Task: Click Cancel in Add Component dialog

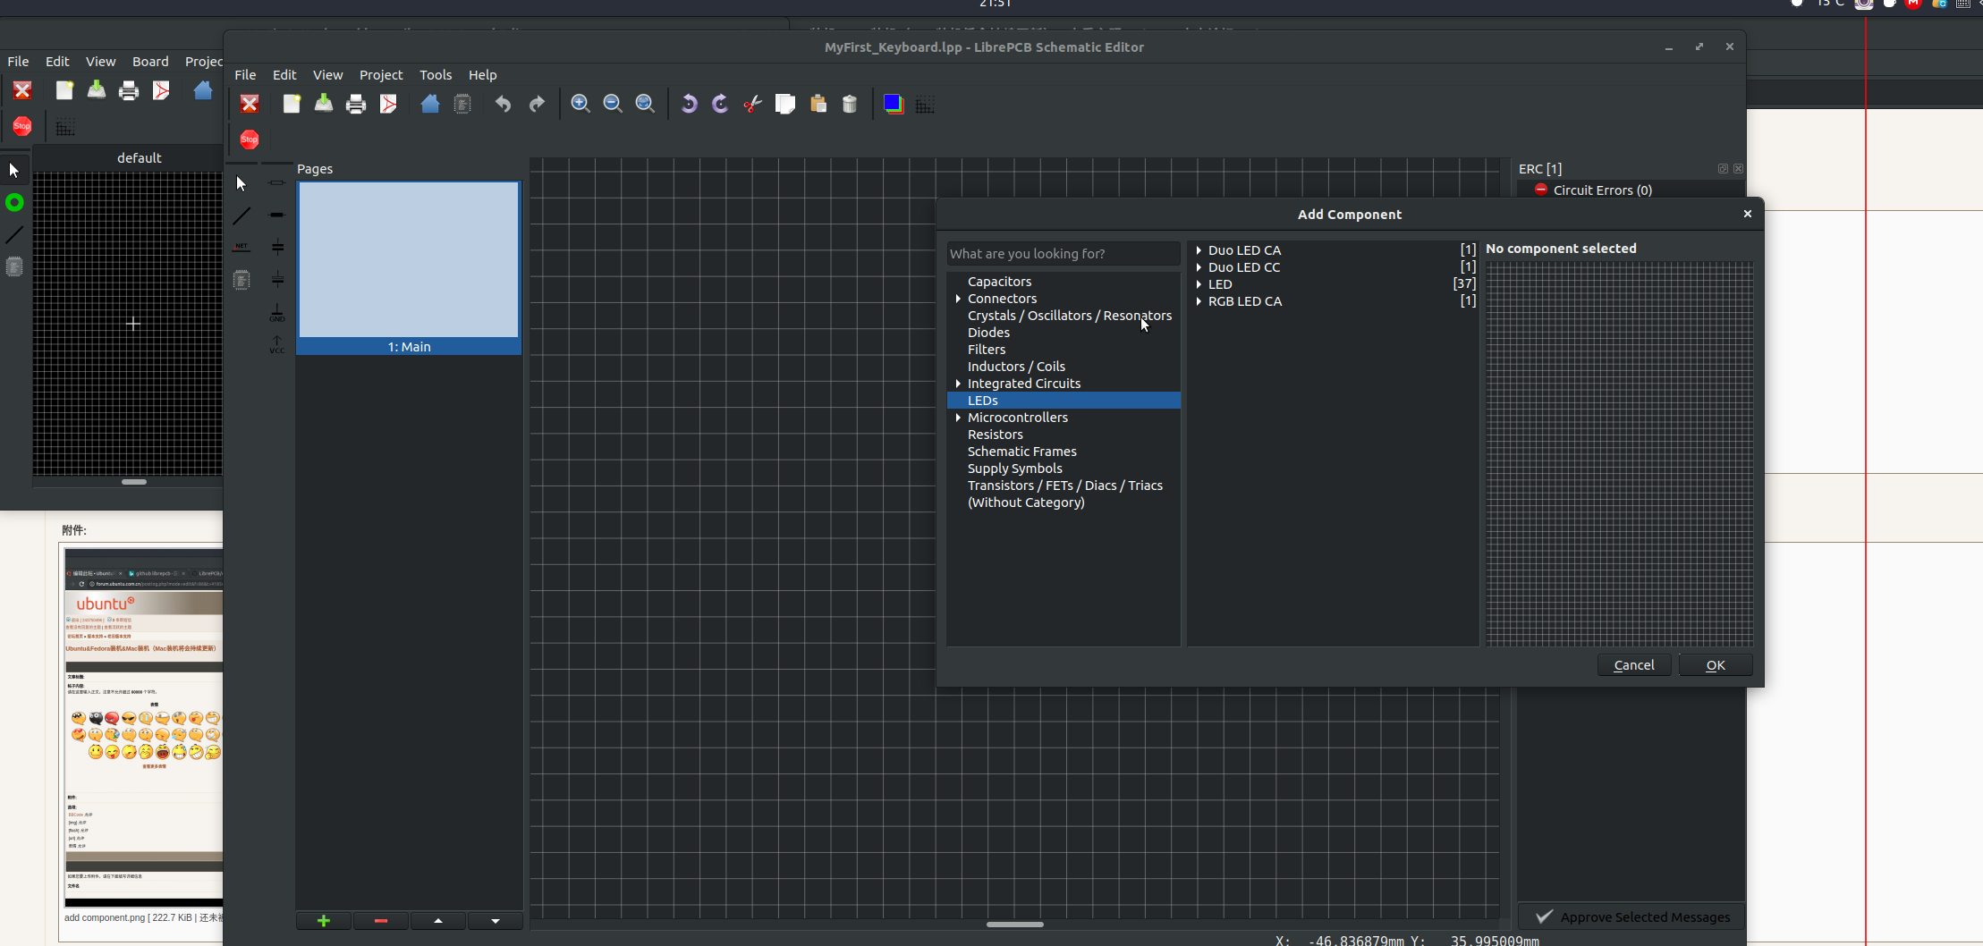Action: point(1634,665)
